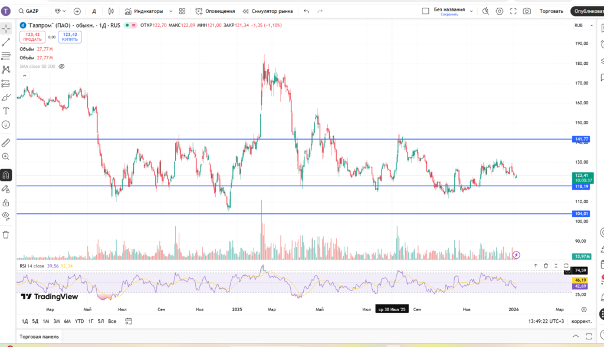Screen dimensions: 604x347
Task: Maximize the RSI pane
Action: [566, 266]
